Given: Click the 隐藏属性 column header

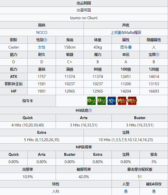Looking at the screenshot, I should pyautogui.click(x=154, y=40).
